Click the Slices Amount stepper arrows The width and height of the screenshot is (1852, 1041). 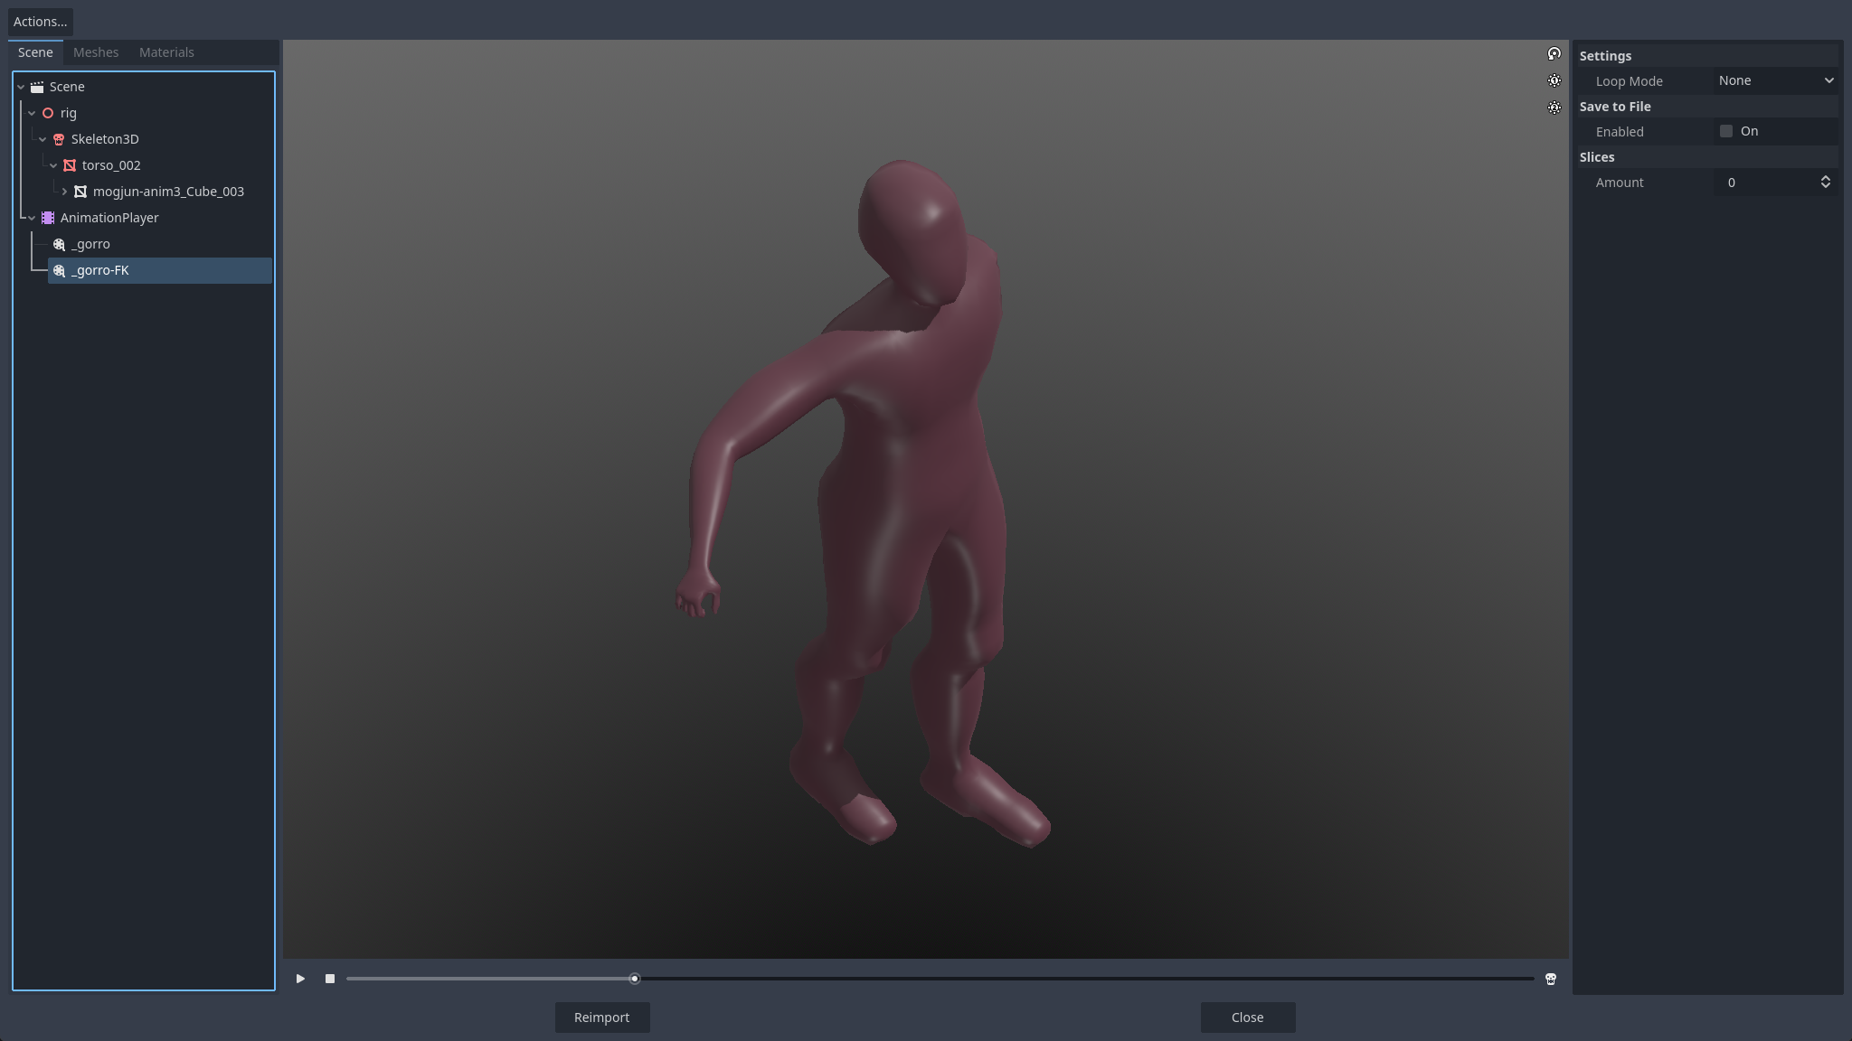tap(1825, 182)
